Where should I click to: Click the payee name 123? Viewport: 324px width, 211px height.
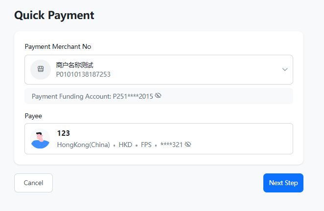64,133
